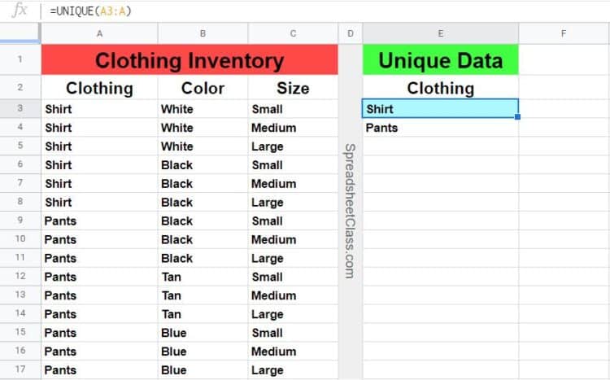Select column F header
This screenshot has height=380, width=610.
(564, 33)
